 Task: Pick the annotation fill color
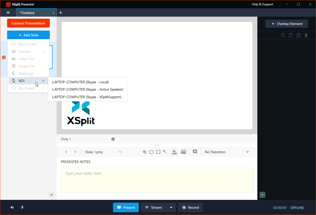tap(174, 152)
